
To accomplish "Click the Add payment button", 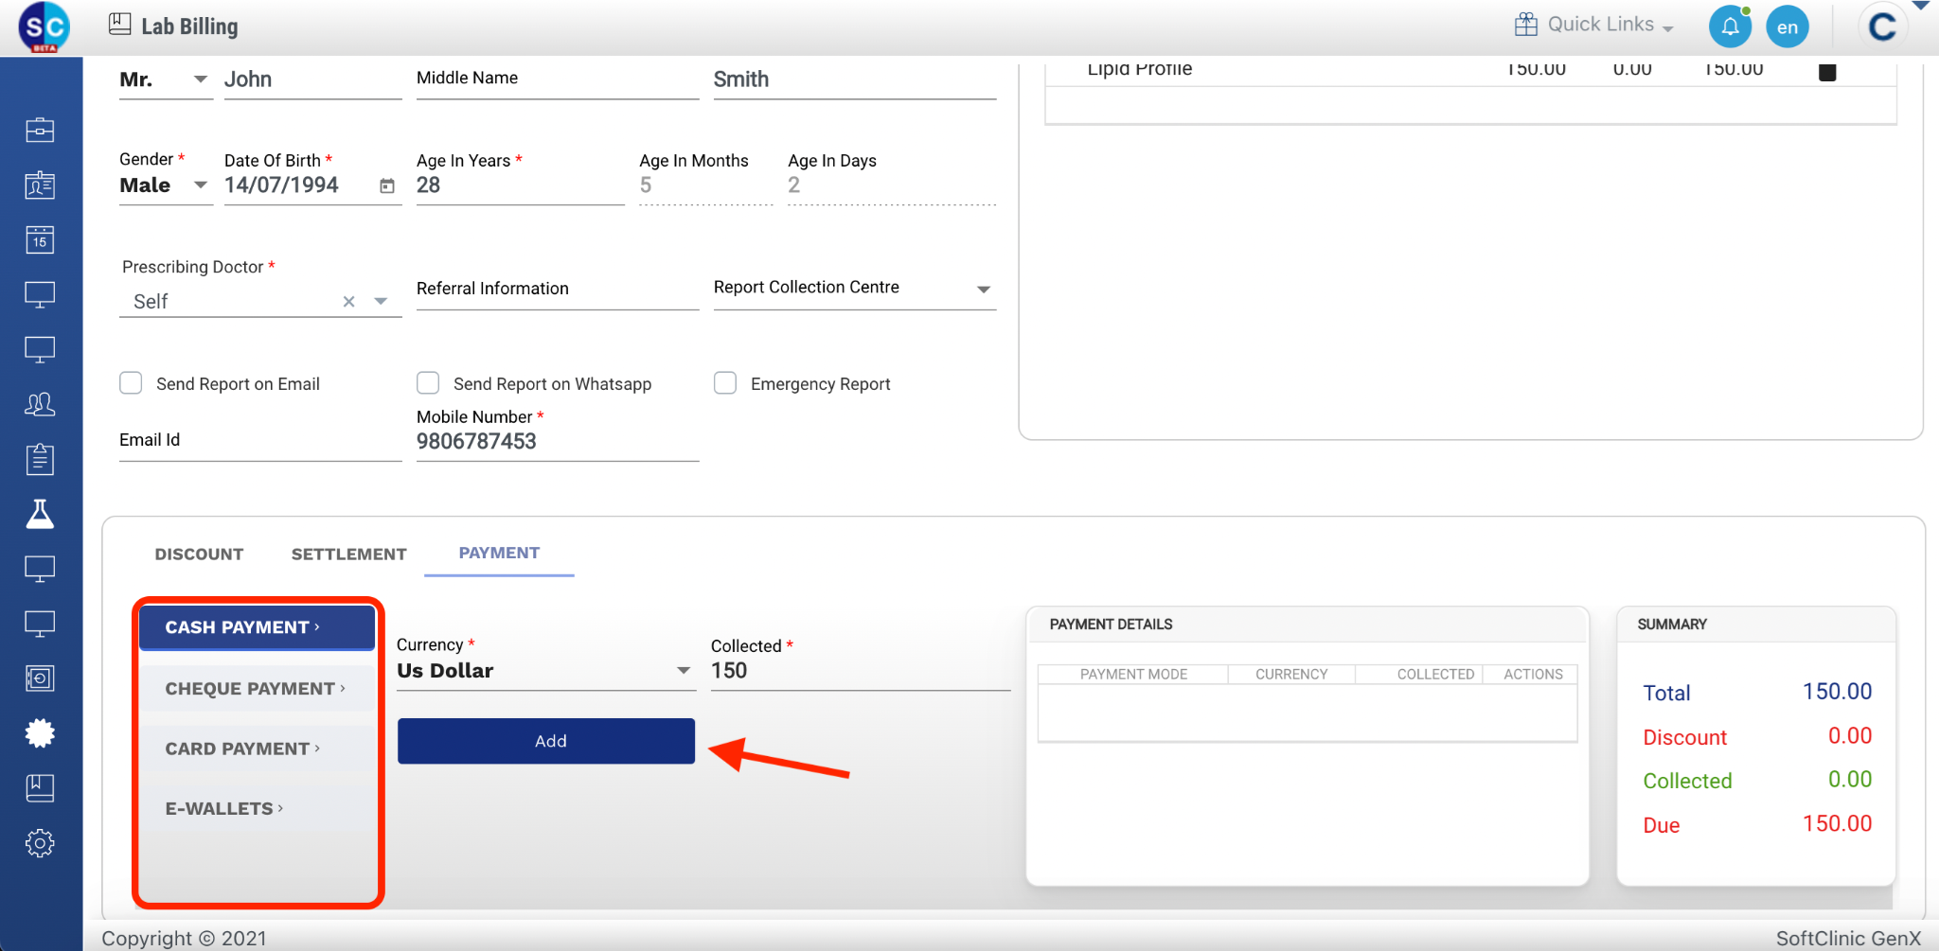I will click(x=546, y=741).
